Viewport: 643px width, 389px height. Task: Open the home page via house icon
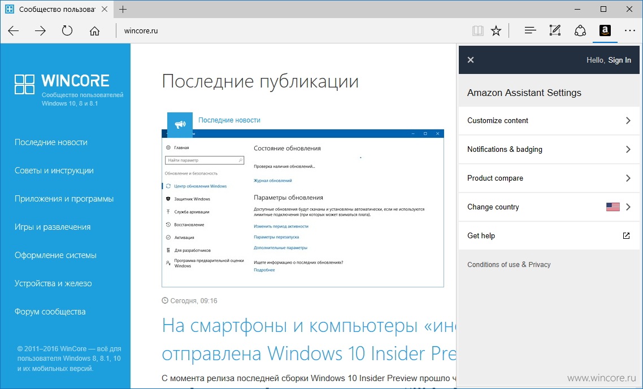click(x=94, y=30)
